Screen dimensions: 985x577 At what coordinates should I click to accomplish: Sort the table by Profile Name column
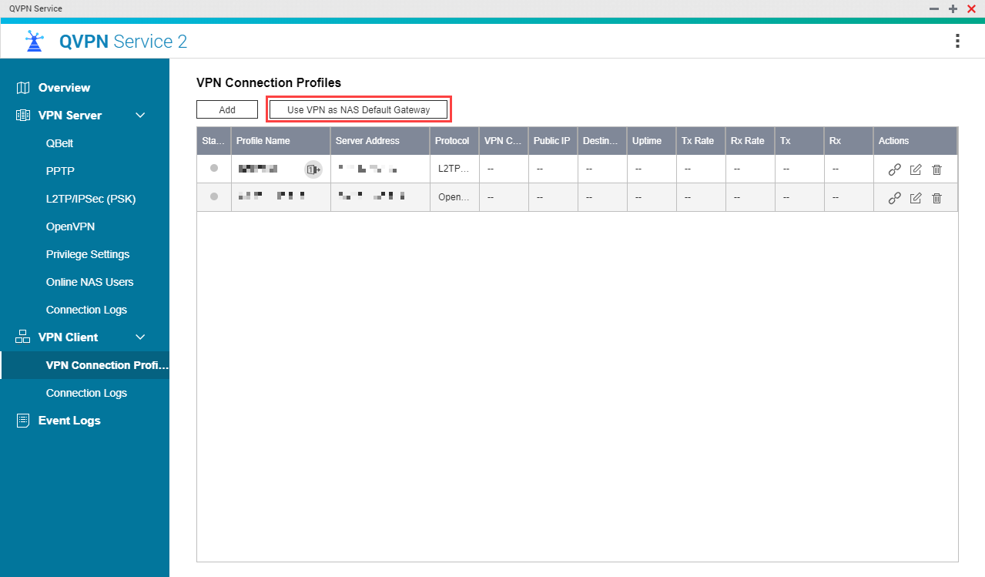(263, 141)
